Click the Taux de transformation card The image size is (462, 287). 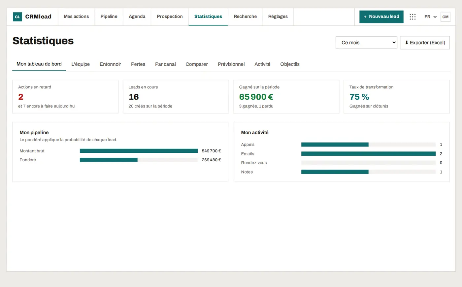click(397, 97)
